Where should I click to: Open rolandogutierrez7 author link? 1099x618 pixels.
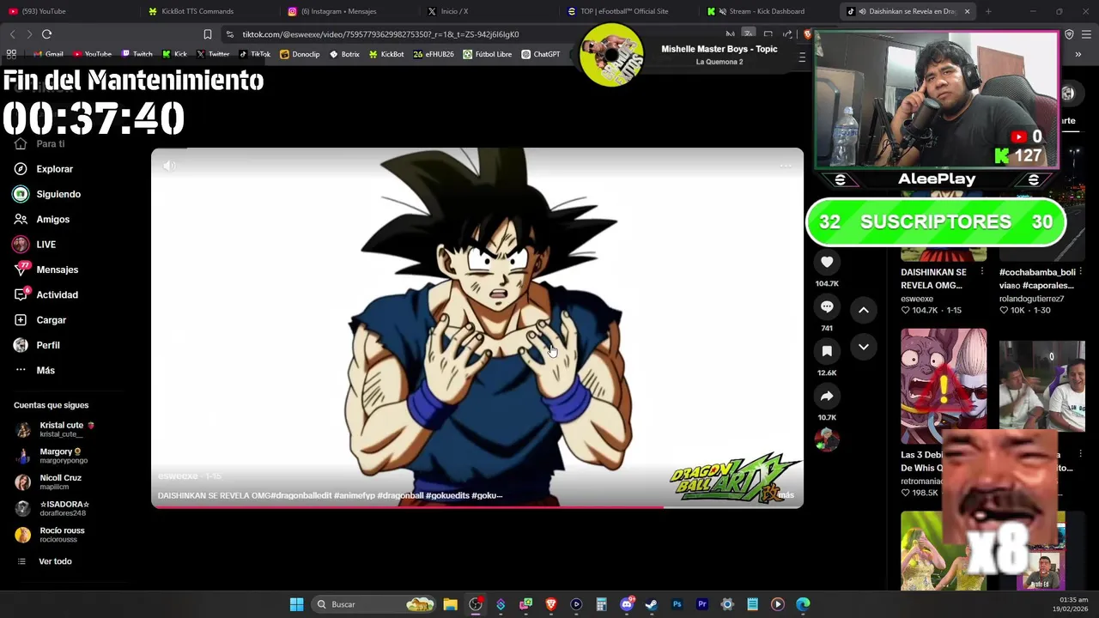pyautogui.click(x=1031, y=299)
